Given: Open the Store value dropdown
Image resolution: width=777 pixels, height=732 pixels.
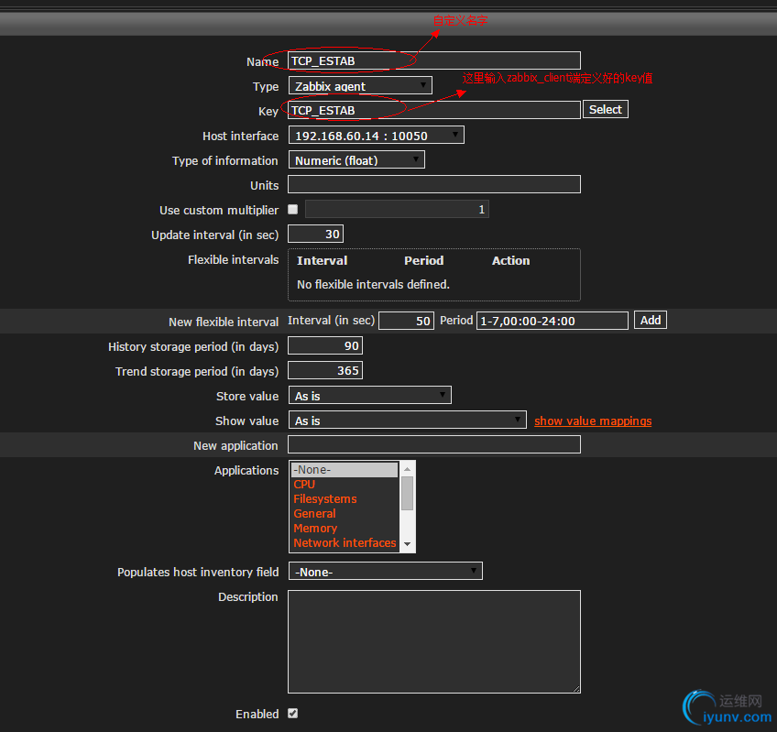Looking at the screenshot, I should click(x=370, y=396).
